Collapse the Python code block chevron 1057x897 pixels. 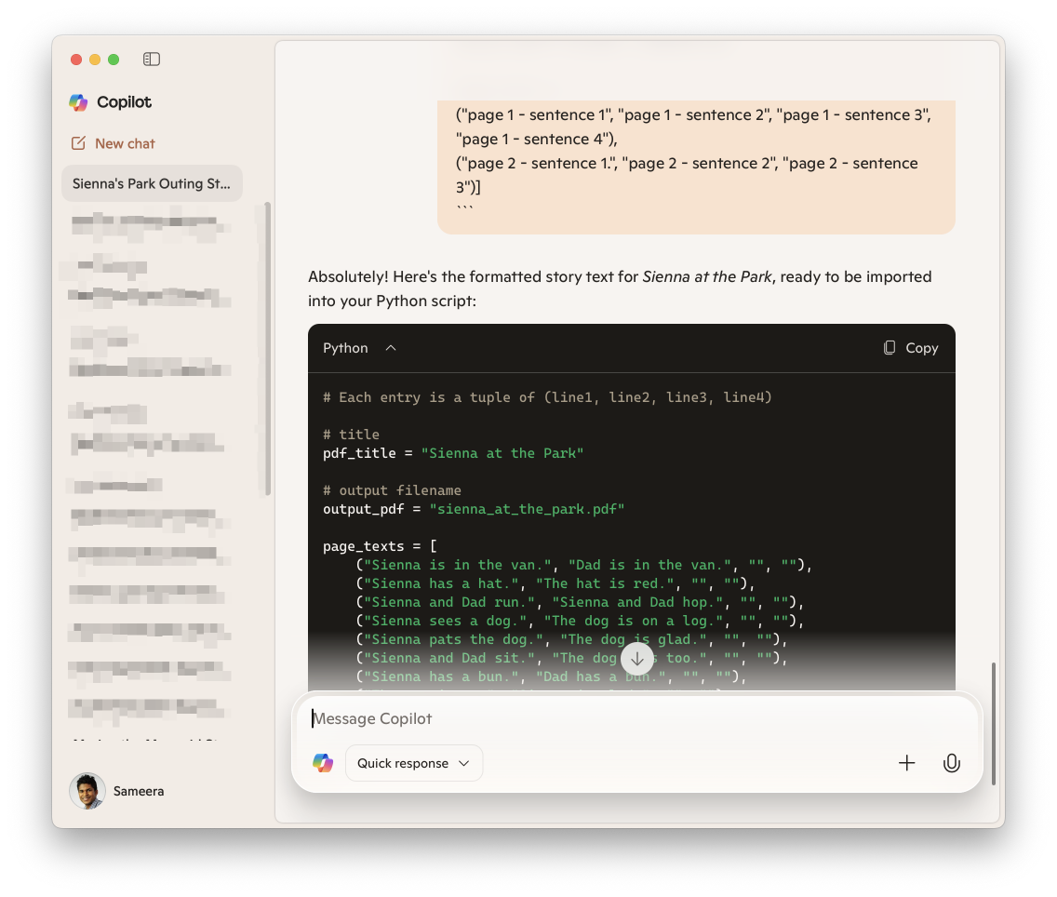click(391, 348)
